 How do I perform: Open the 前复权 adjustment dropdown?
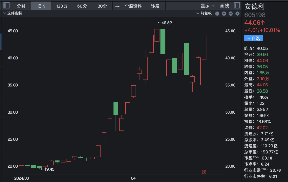(x=204, y=14)
